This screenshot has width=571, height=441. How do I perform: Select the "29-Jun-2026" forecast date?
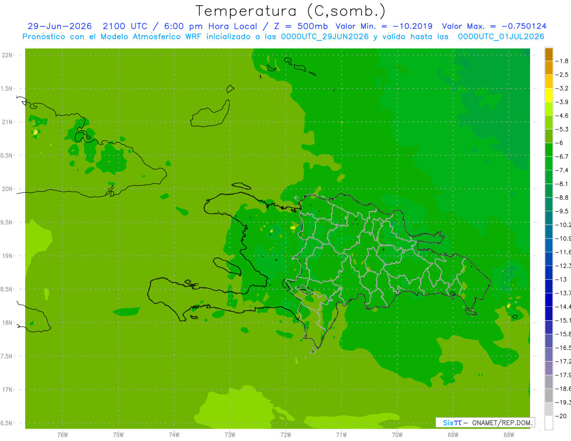point(59,26)
